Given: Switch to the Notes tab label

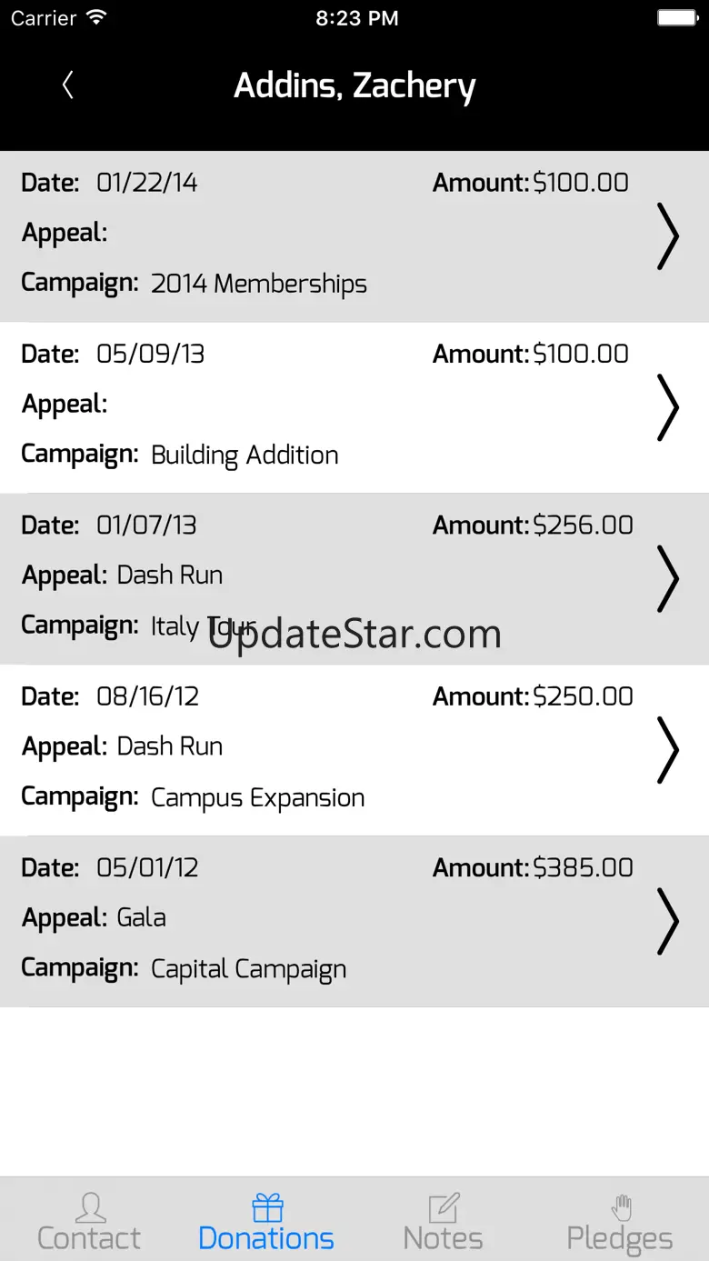Looking at the screenshot, I should [x=444, y=1238].
